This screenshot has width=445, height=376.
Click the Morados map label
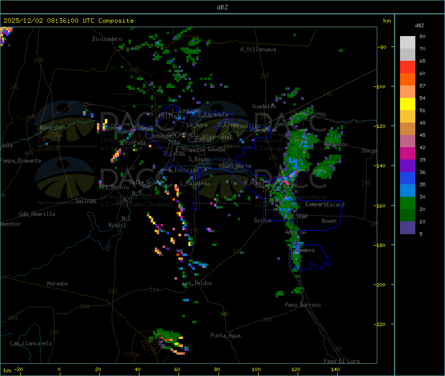click(x=57, y=284)
